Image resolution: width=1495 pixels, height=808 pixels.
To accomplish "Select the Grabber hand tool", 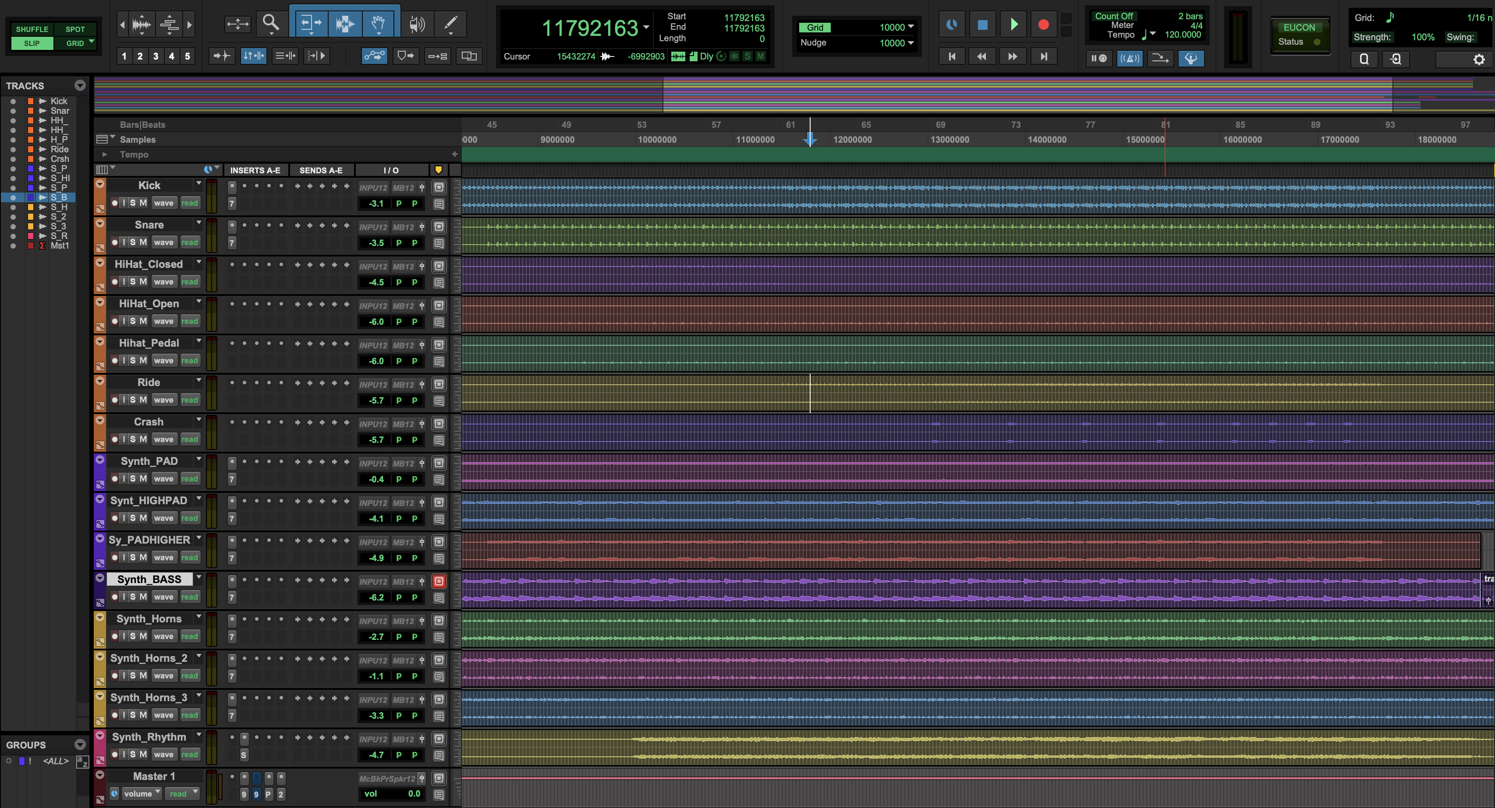I will 379,24.
